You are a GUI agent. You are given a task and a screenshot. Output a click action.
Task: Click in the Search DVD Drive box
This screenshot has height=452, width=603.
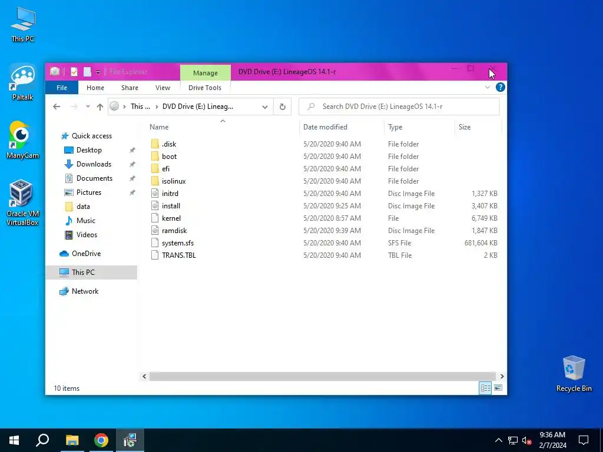pyautogui.click(x=399, y=107)
